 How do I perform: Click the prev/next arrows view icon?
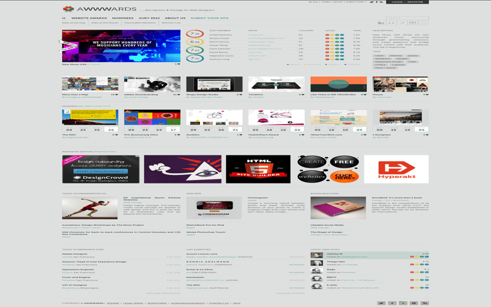pos(392,23)
